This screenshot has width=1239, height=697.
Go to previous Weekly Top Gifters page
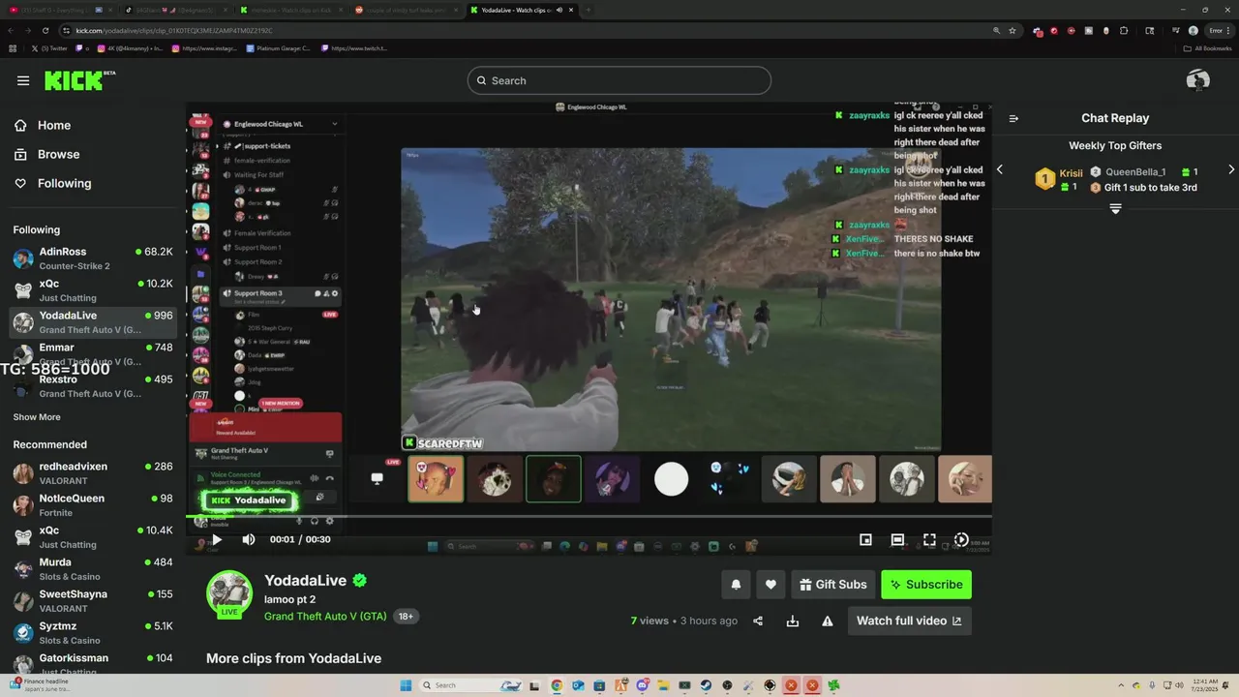coord(1000,169)
